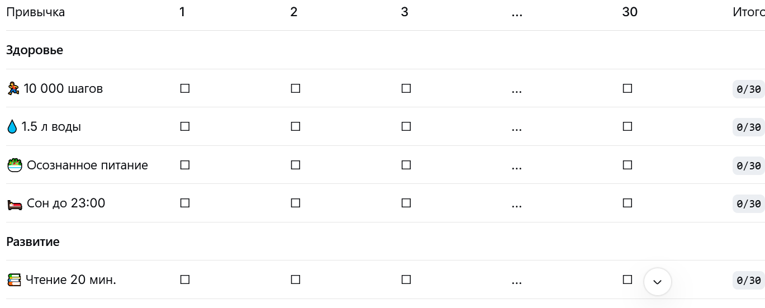Check day 1 box for 10 000 шагов
The width and height of the screenshot is (765, 308).
point(185,88)
